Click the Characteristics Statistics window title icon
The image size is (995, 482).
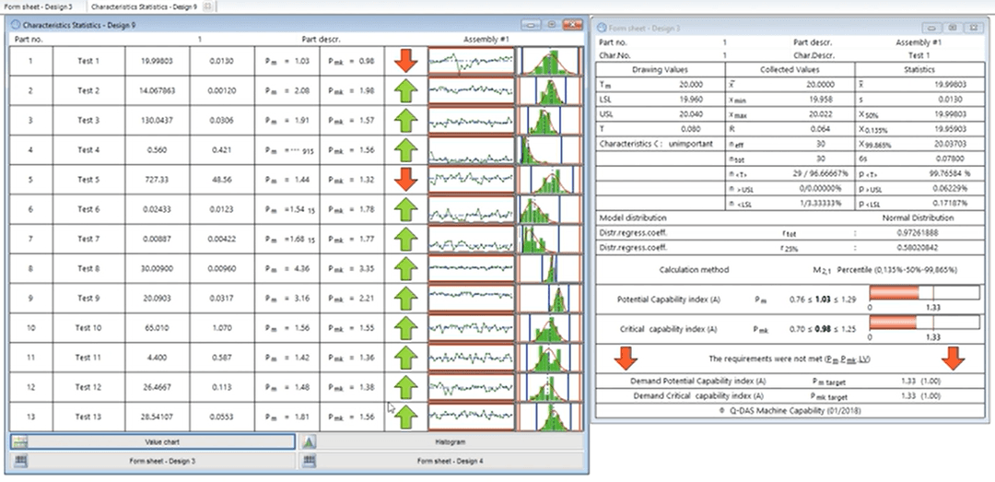15,26
